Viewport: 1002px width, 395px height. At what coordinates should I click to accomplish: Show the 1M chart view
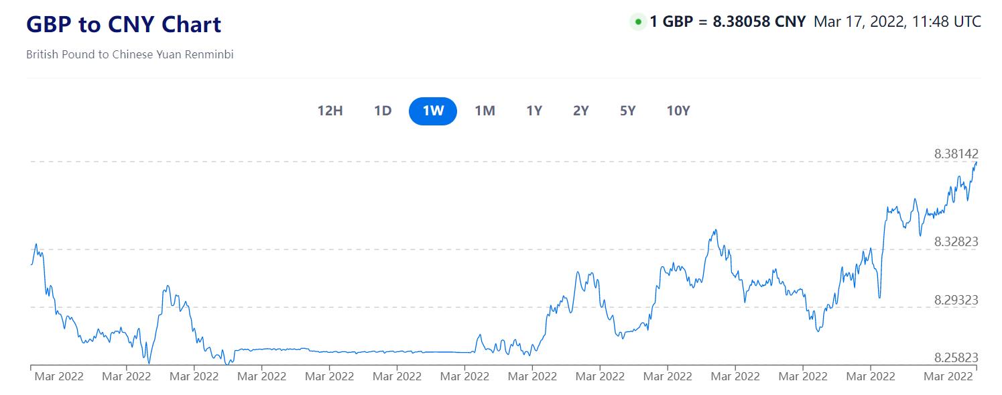485,111
